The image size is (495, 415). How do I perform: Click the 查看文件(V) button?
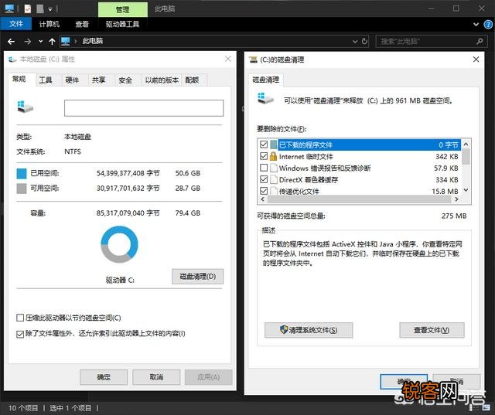coord(432,330)
